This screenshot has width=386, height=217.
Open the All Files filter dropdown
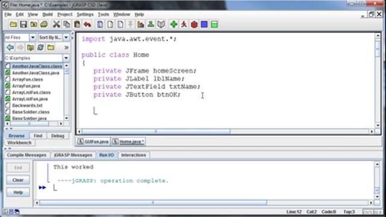pyautogui.click(x=33, y=37)
